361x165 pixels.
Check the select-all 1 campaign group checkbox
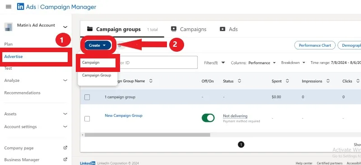click(87, 97)
